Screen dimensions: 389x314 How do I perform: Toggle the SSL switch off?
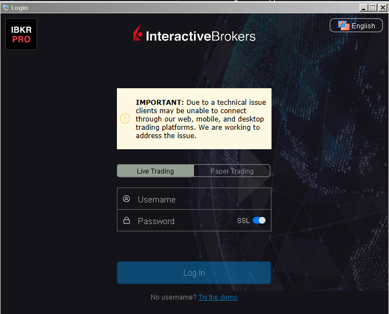point(259,220)
